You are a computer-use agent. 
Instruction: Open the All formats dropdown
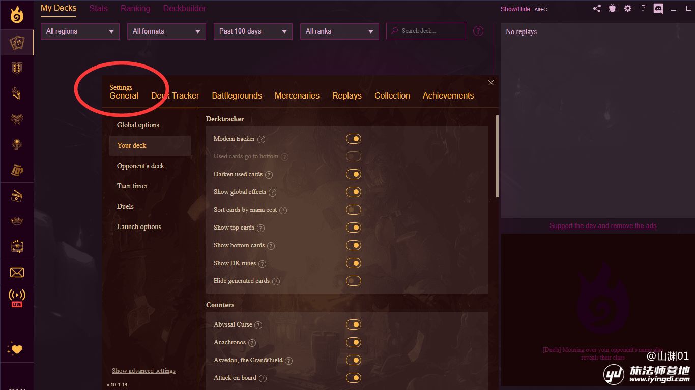166,31
